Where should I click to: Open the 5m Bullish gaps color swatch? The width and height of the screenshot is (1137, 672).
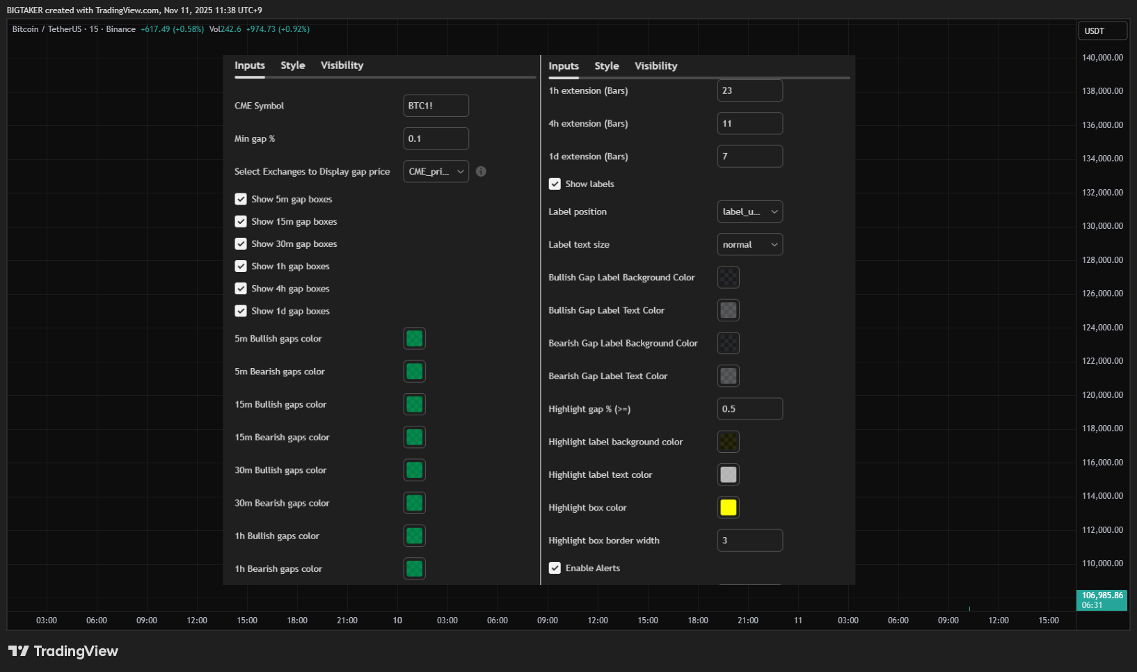[415, 339]
